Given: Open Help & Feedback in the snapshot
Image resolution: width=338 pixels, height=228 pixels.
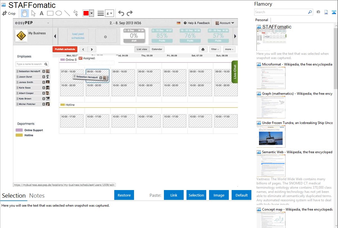Looking at the screenshot, I should (197, 23).
